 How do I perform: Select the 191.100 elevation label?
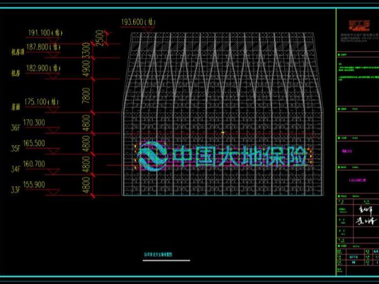coord(45,33)
